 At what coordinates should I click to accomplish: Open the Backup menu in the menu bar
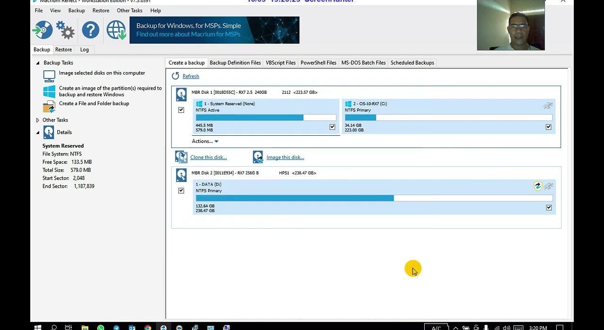tap(76, 10)
